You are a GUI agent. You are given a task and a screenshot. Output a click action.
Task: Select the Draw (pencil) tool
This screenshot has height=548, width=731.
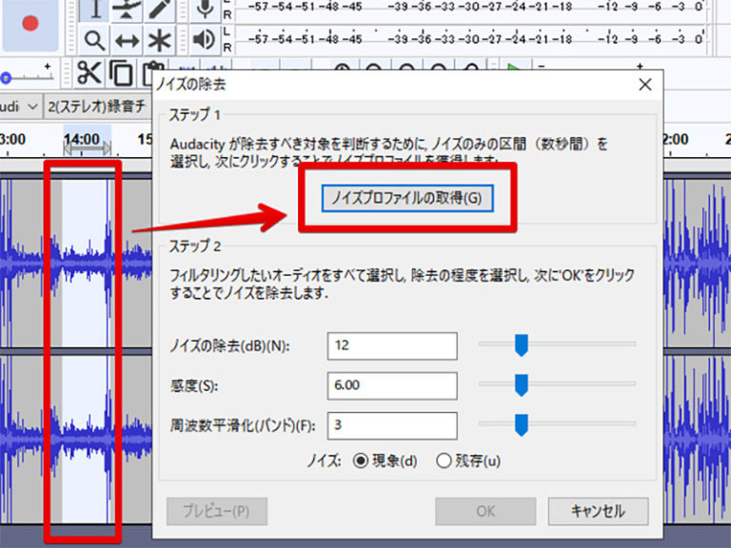click(159, 10)
